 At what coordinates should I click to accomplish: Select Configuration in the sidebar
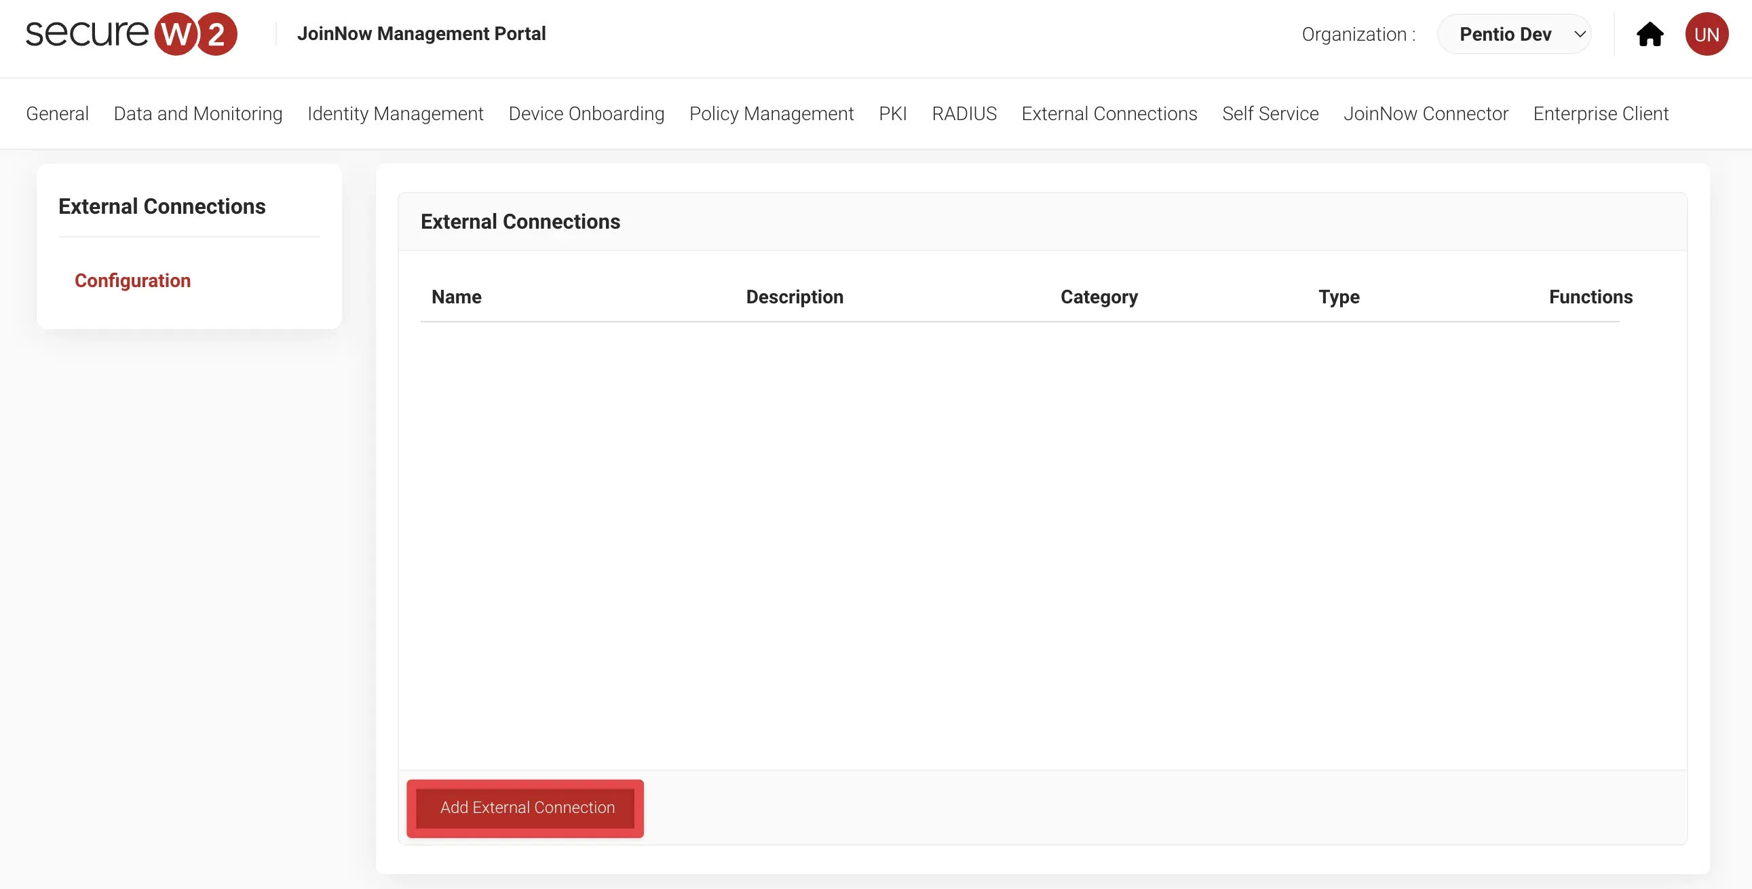tap(132, 280)
